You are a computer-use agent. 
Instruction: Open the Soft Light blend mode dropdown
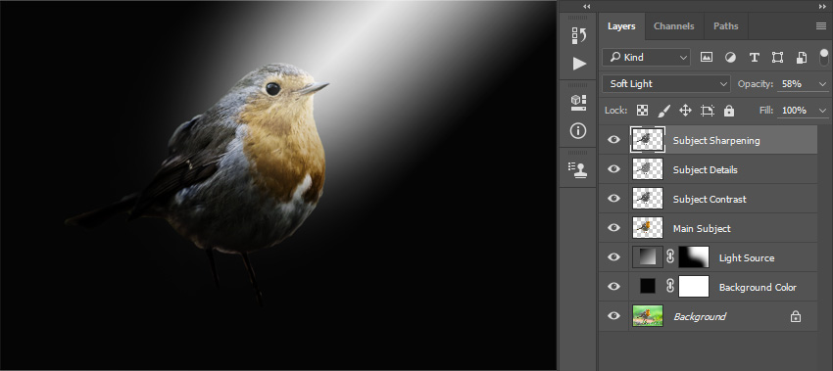[666, 84]
